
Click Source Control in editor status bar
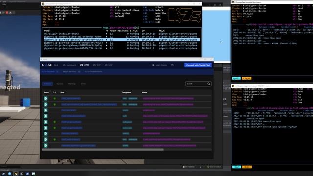pyautogui.click(x=214, y=167)
